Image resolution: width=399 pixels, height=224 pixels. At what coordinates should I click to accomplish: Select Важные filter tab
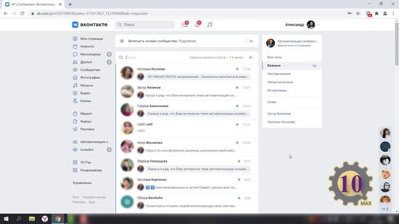click(x=292, y=65)
